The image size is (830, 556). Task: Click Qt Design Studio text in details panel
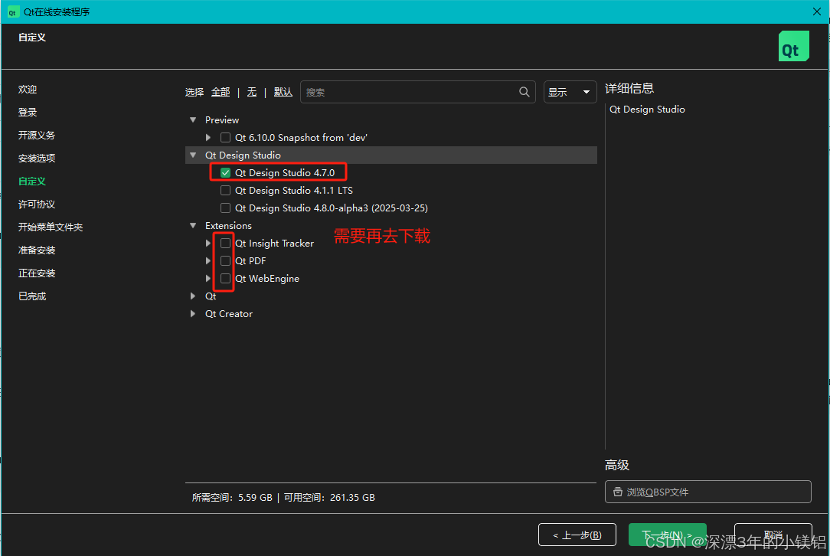(x=647, y=110)
